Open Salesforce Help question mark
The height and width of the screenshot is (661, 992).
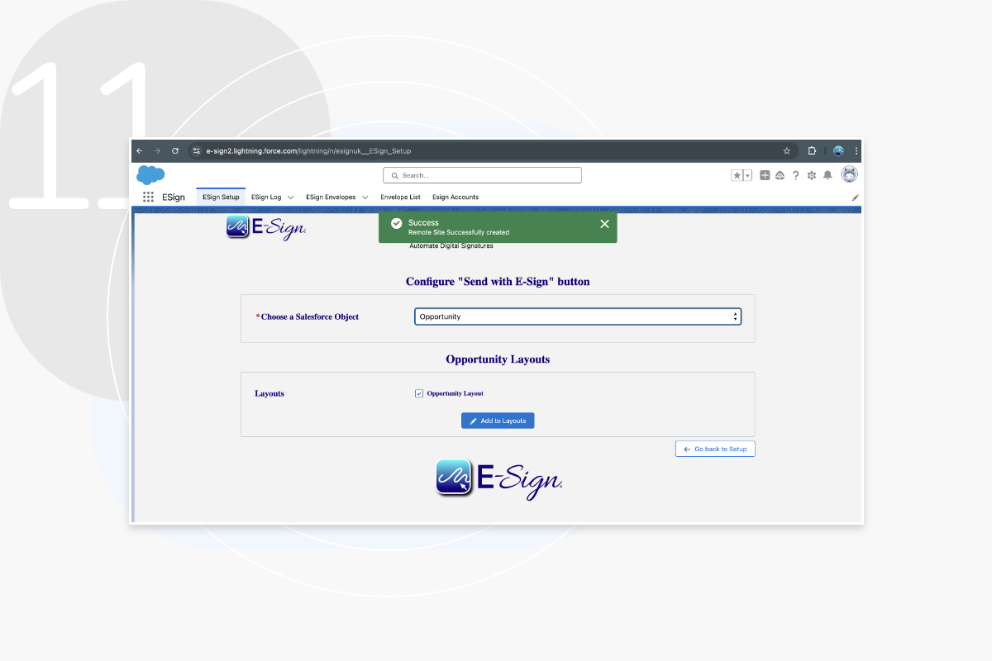[x=795, y=175]
